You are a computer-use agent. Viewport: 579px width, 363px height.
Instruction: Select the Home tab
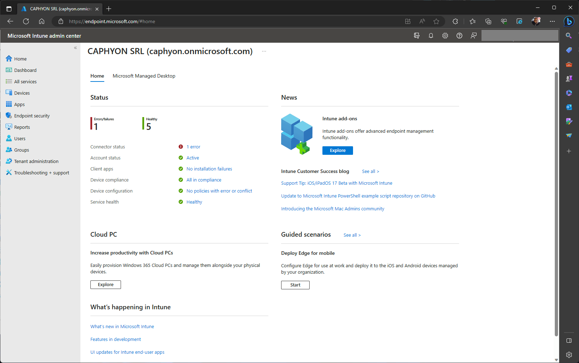[x=97, y=76]
